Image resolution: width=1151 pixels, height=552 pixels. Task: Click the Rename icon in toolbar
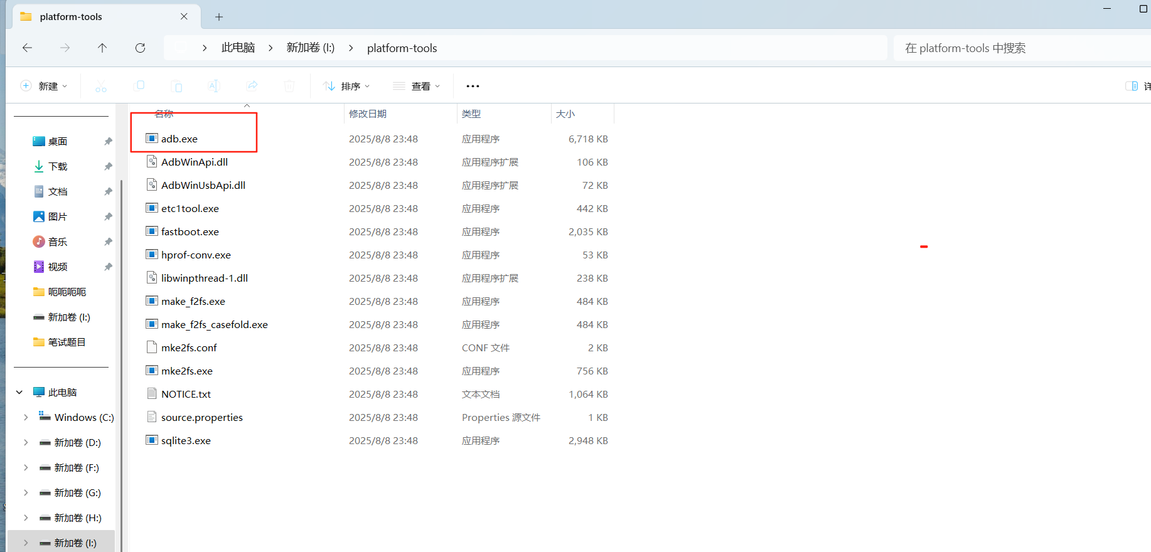click(x=214, y=86)
